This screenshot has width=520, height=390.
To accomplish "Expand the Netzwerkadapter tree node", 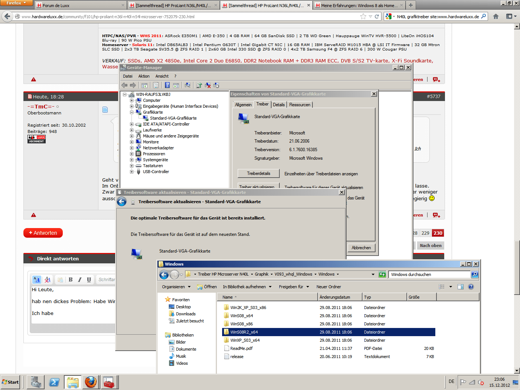I will 131,148.
